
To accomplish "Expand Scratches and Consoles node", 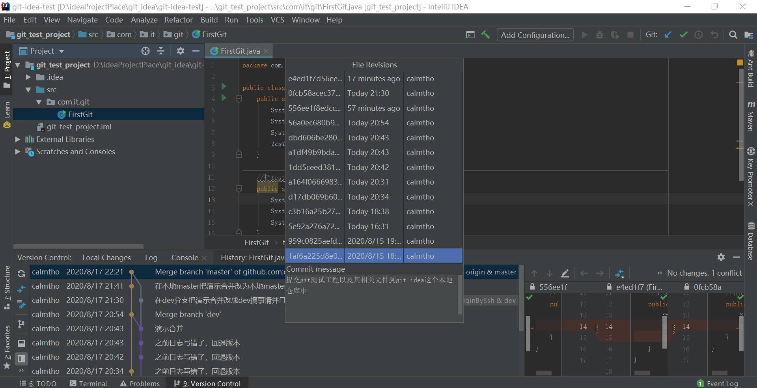I will (x=18, y=151).
